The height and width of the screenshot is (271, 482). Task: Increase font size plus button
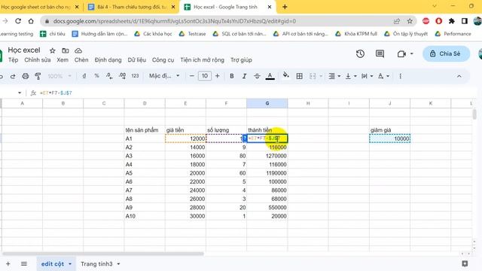(x=218, y=76)
